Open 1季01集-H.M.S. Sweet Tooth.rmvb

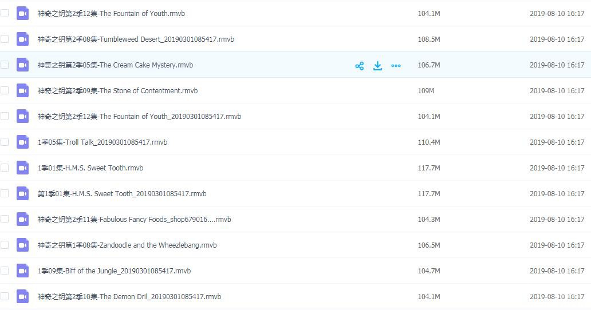coord(90,168)
